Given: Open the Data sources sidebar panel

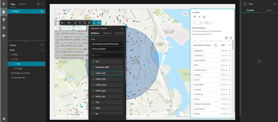Looking at the screenshot, I should click(x=4, y=20).
